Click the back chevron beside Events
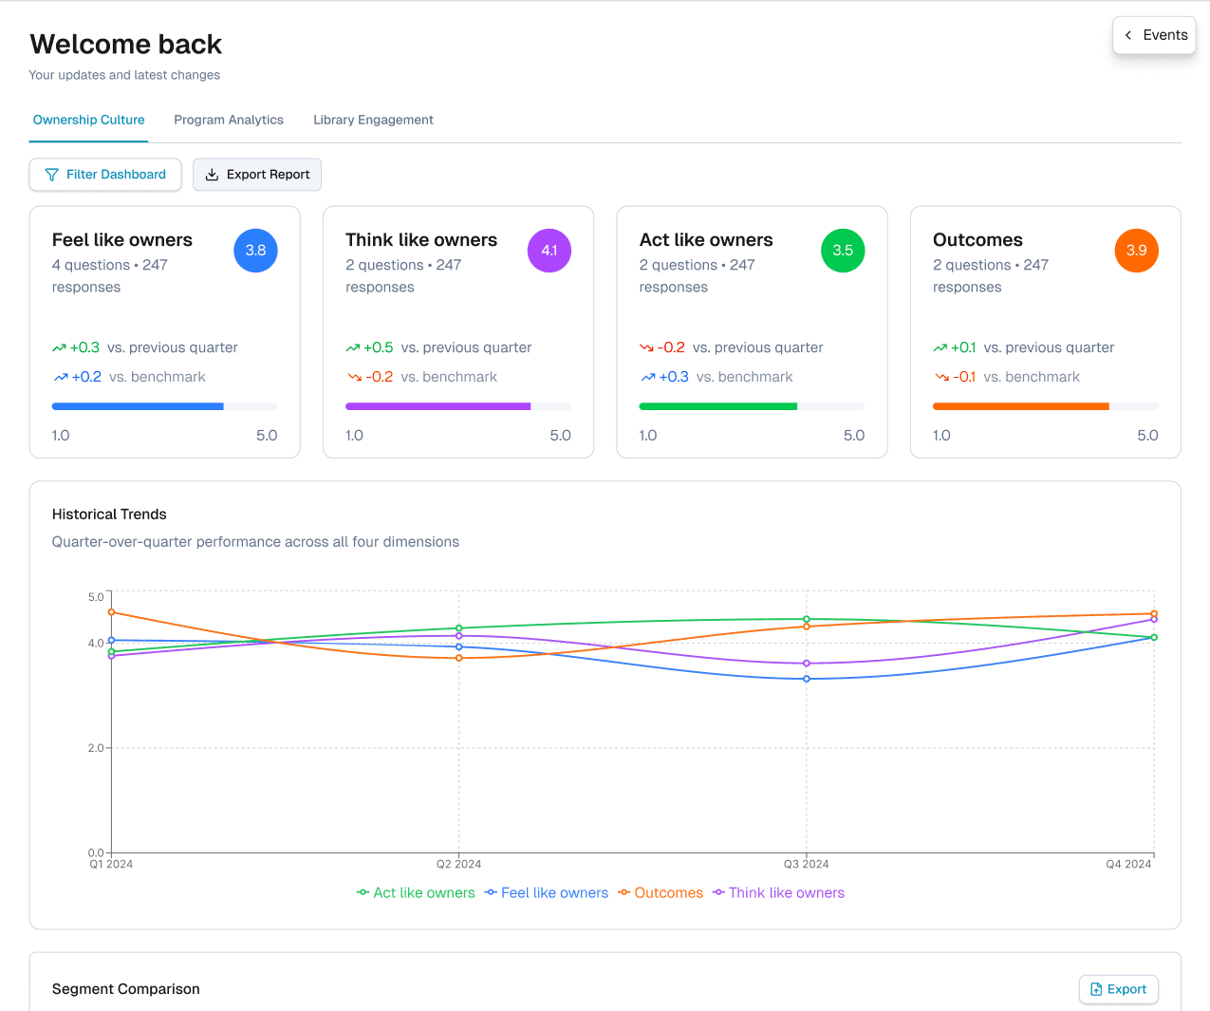1210x1011 pixels. [x=1128, y=35]
